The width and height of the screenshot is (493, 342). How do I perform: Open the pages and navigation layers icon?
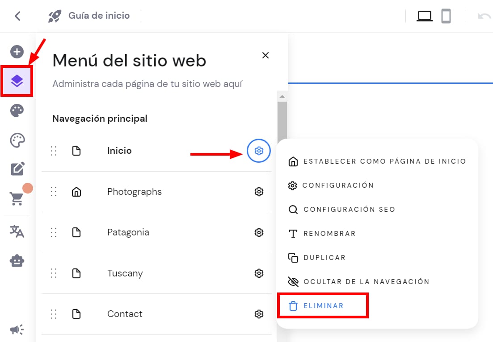(x=17, y=81)
